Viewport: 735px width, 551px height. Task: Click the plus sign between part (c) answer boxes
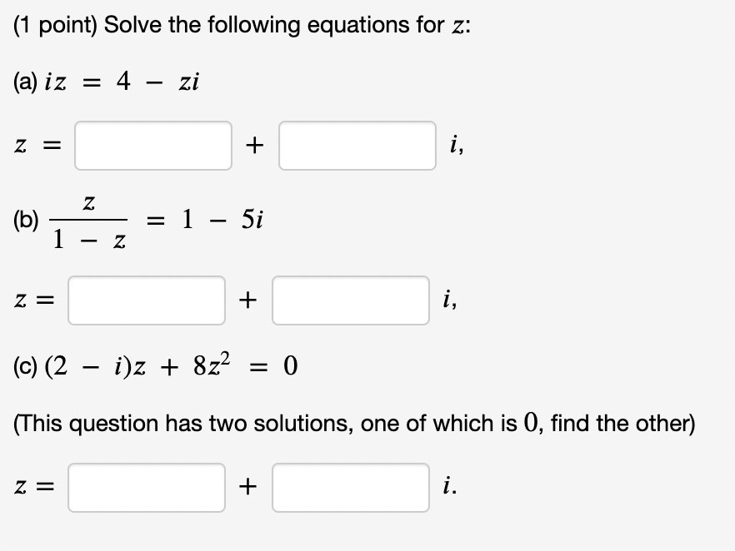[x=247, y=488]
